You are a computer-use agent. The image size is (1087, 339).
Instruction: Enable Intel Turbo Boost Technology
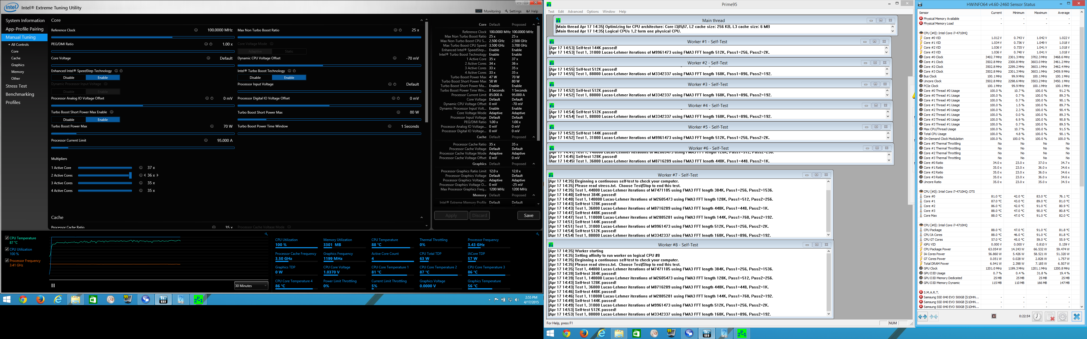coord(289,77)
